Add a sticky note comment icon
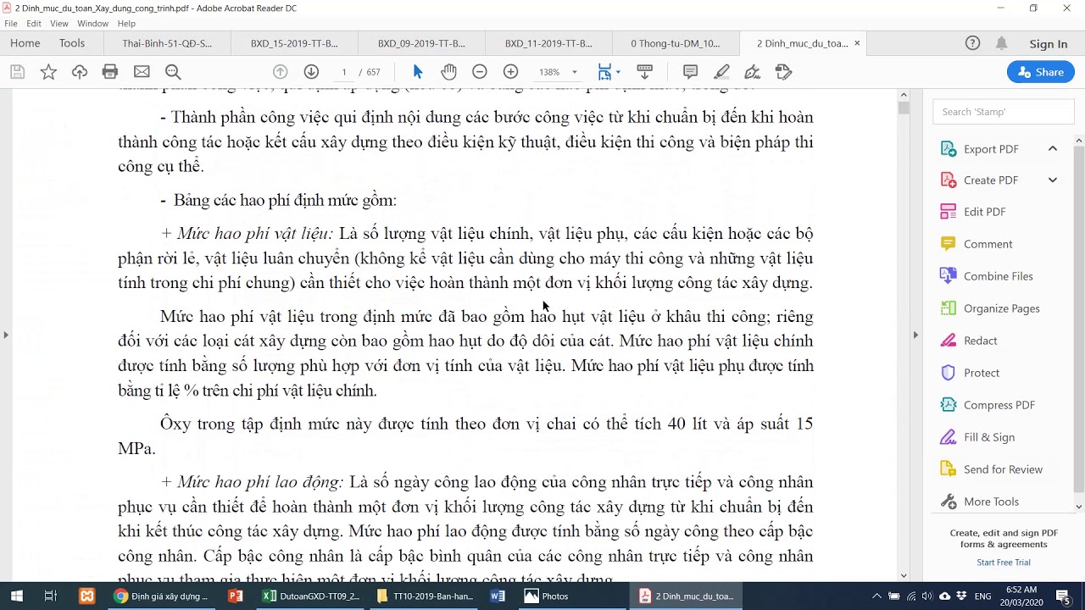The width and height of the screenshot is (1085, 610). tap(691, 72)
